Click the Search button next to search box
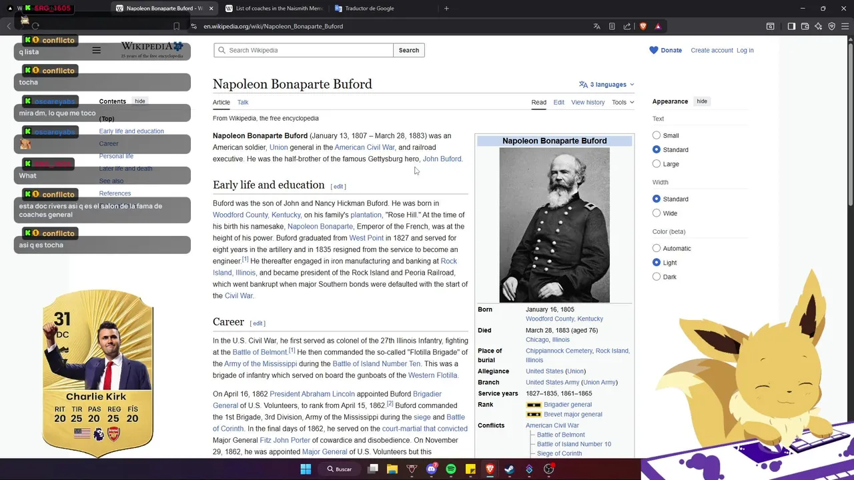The width and height of the screenshot is (854, 480). (409, 50)
